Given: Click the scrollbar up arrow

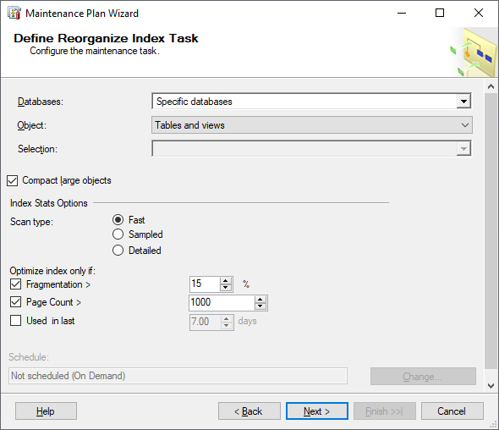Looking at the screenshot, I should (x=491, y=86).
